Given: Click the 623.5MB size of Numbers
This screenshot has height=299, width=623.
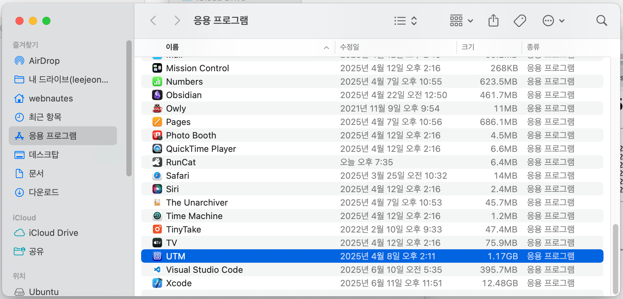Looking at the screenshot, I should (499, 82).
